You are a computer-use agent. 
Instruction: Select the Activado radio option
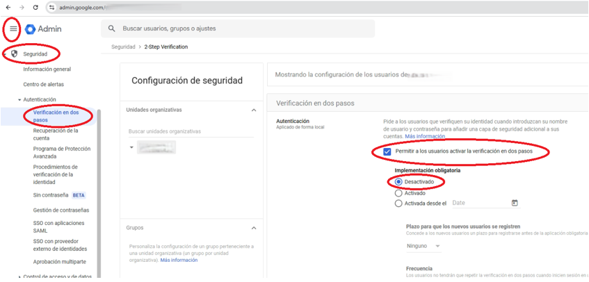click(398, 194)
